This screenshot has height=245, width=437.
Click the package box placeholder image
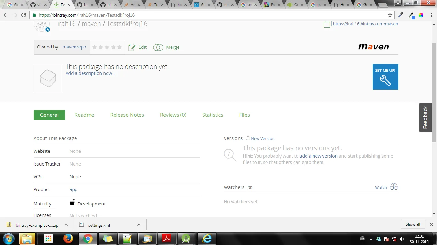pos(48,78)
